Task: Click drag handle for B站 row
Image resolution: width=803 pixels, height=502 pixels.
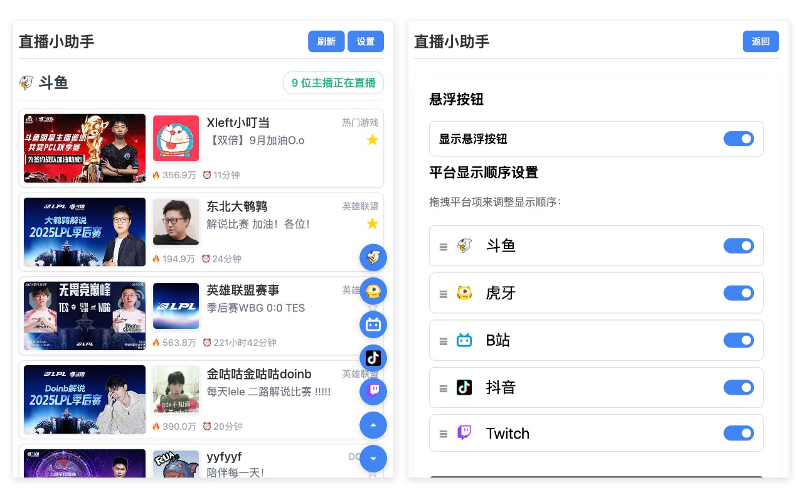Action: [444, 341]
